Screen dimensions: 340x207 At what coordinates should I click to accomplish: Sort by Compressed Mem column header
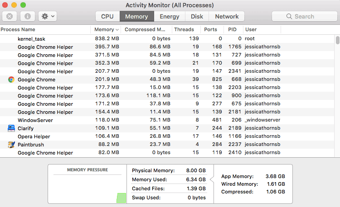[x=146, y=29]
